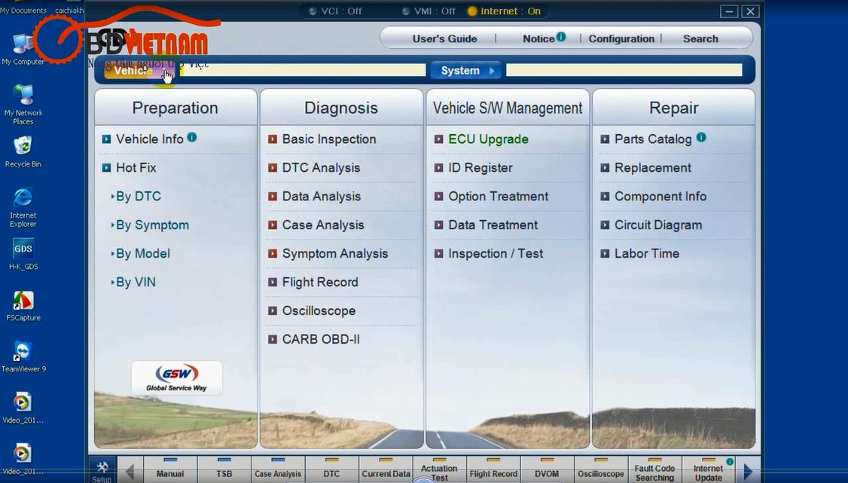Screen dimensions: 848x483
Task: Click the vehicle name display field
Action: click(303, 70)
